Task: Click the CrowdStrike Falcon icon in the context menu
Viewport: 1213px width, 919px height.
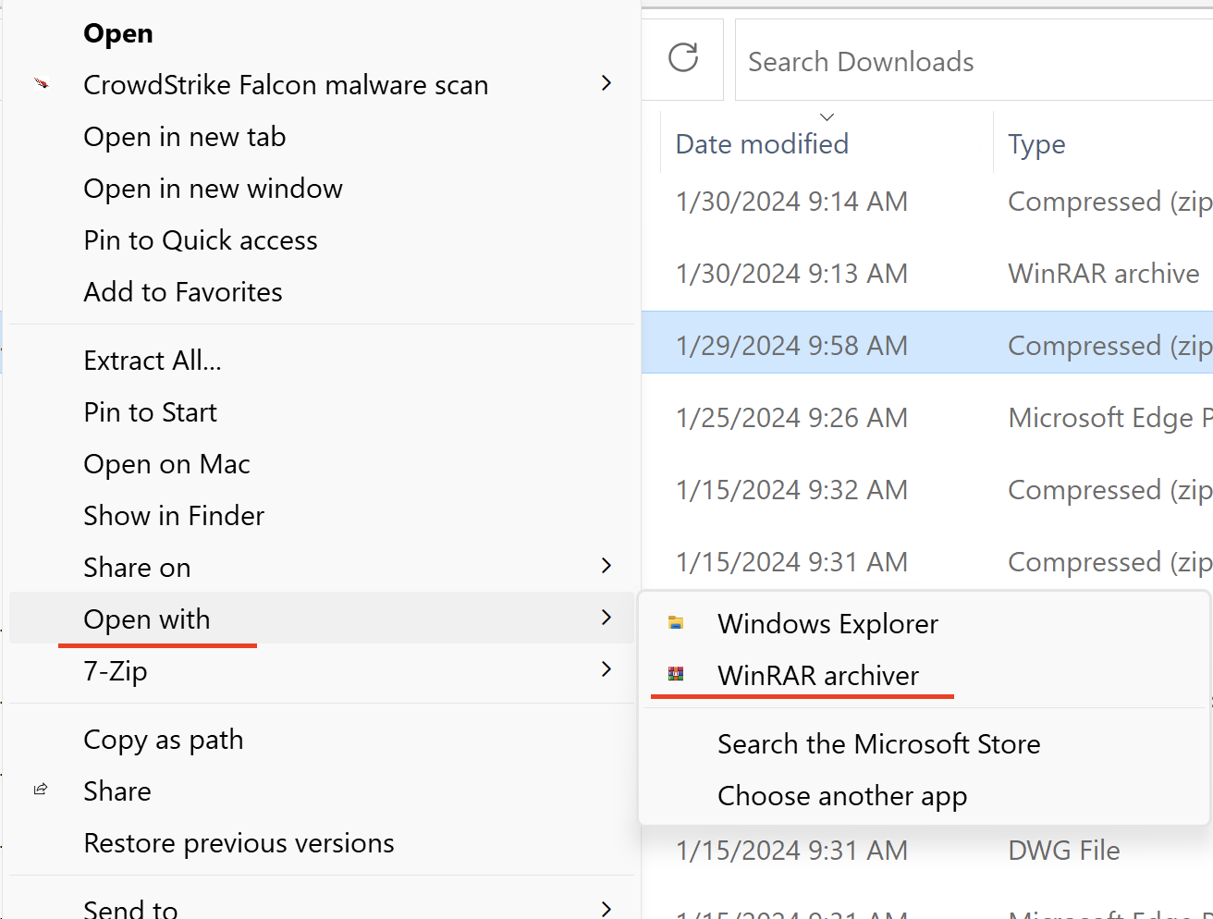Action: click(x=42, y=83)
